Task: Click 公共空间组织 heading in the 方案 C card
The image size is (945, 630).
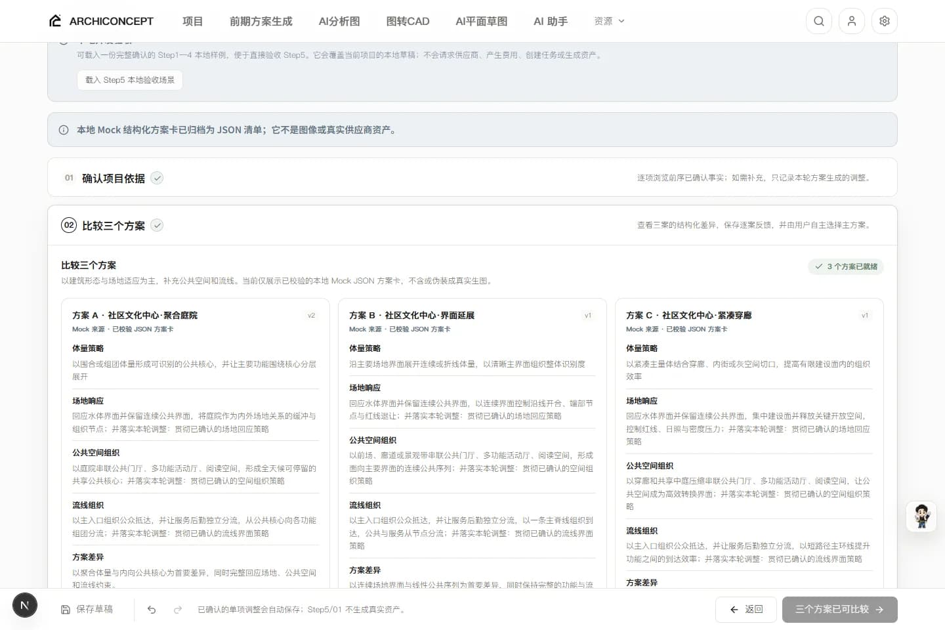Action: (650, 466)
